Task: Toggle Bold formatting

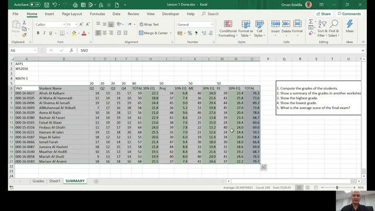Action: (x=37, y=33)
